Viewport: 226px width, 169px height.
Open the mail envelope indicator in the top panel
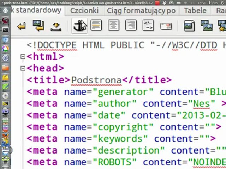tap(171, 3)
